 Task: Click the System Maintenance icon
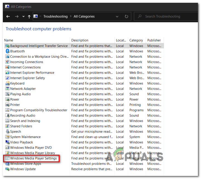[x=8, y=137]
